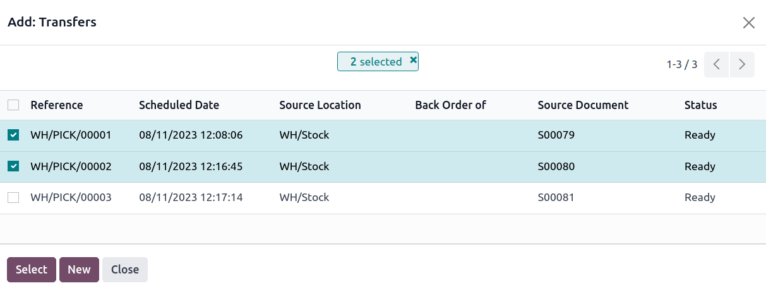
Task: Click the Select button
Action: tap(32, 270)
